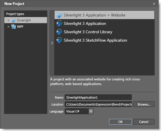The height and width of the screenshot is (131, 161).
Task: Confirm with the OK button
Action: click(120, 122)
